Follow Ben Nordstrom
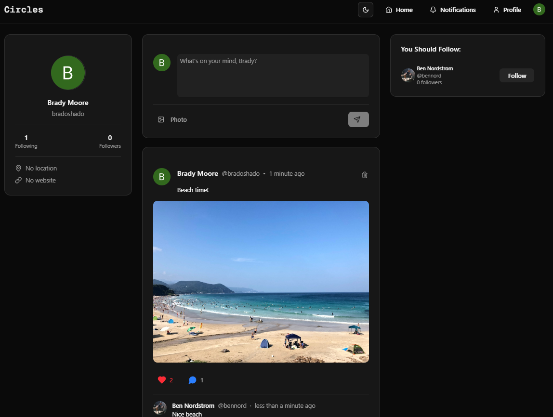Screen dimensions: 553x417 (516, 76)
